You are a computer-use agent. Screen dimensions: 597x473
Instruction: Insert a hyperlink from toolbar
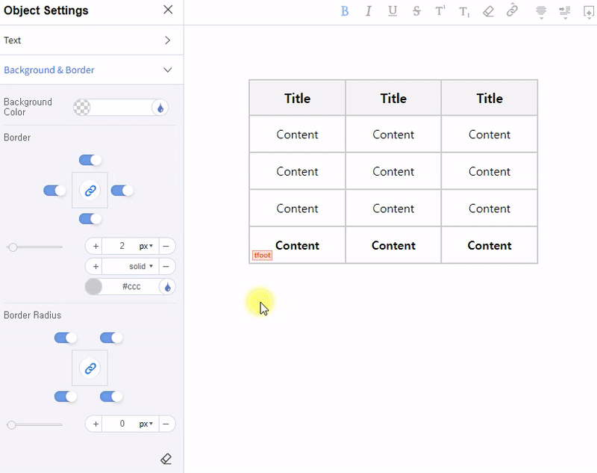click(512, 11)
